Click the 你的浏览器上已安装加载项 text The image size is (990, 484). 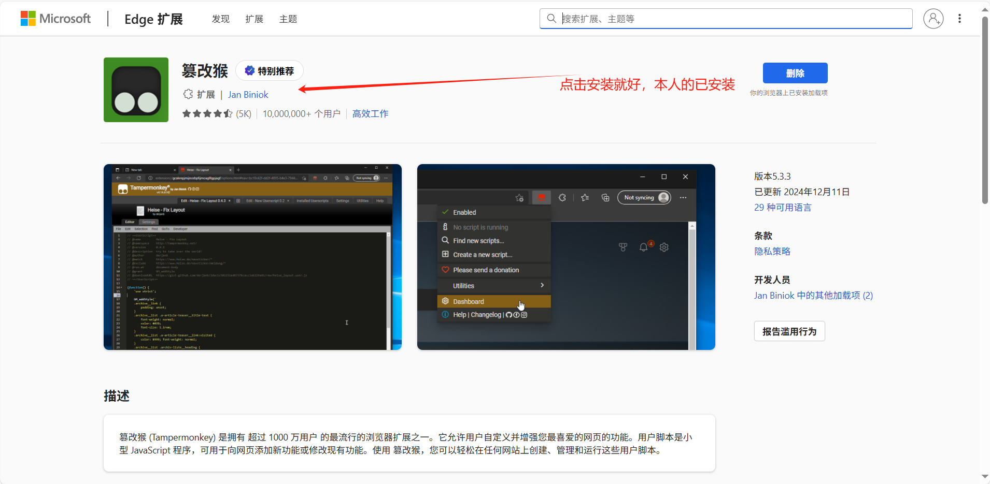click(788, 93)
